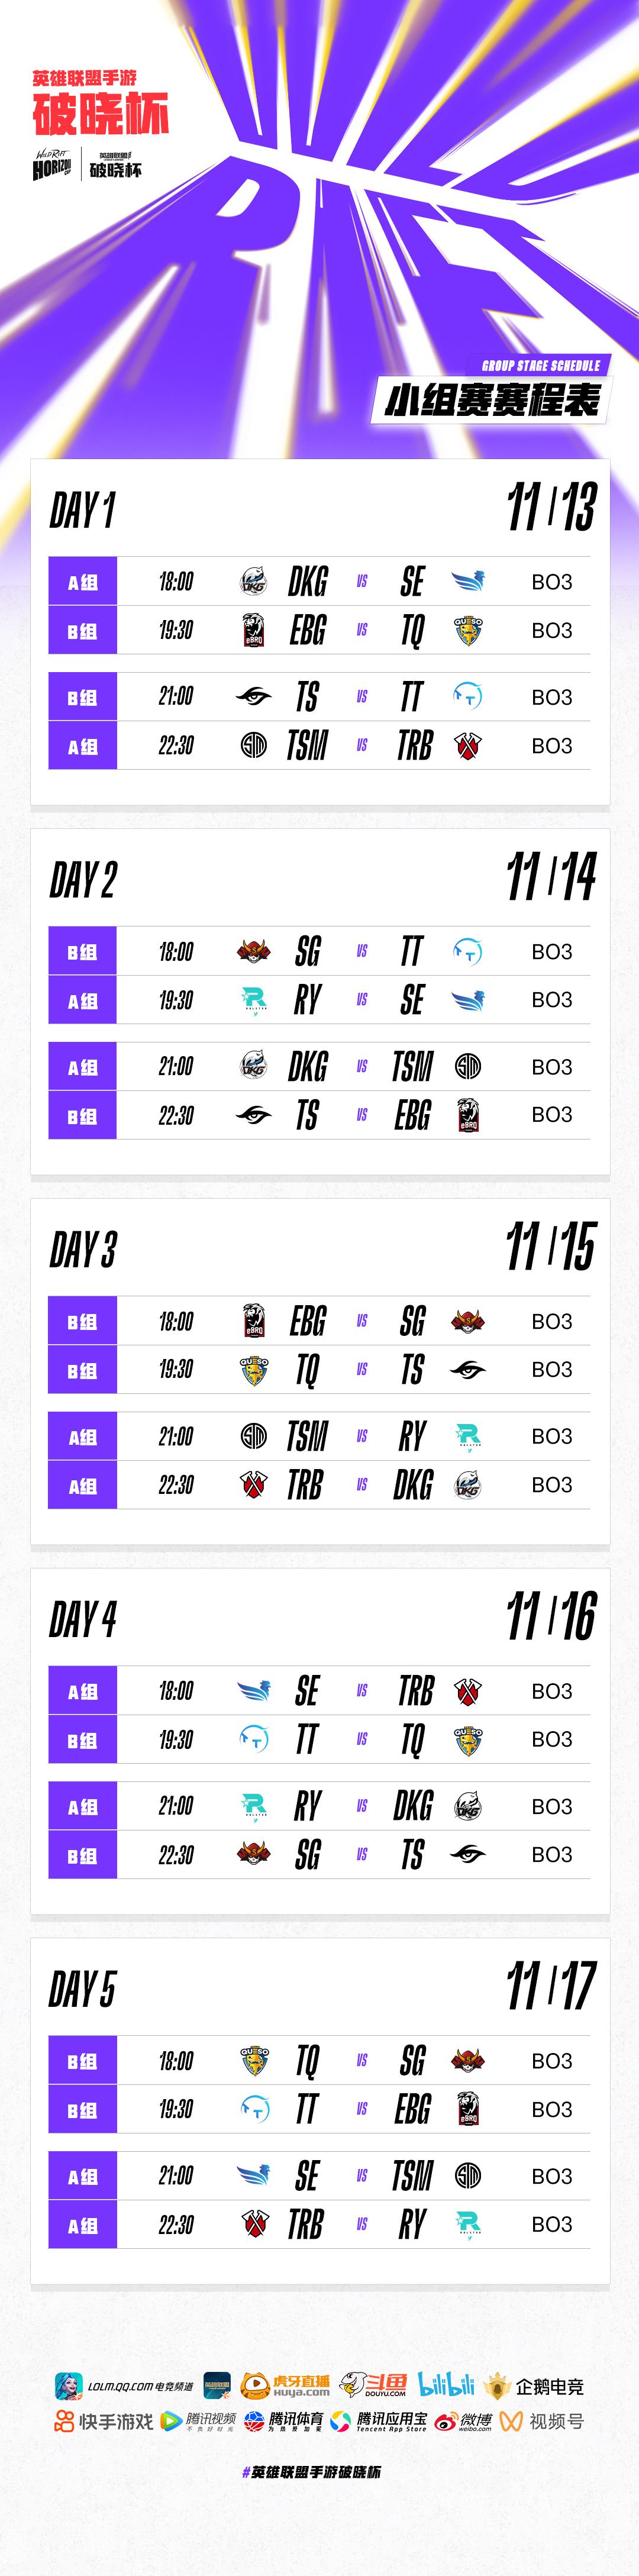Select TSM logo in Day 1 22:30 match
The width and height of the screenshot is (639, 2576).
point(254,745)
